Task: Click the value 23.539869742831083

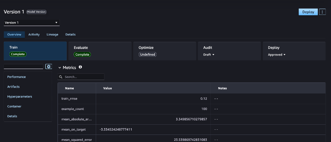Action: [x=190, y=140]
